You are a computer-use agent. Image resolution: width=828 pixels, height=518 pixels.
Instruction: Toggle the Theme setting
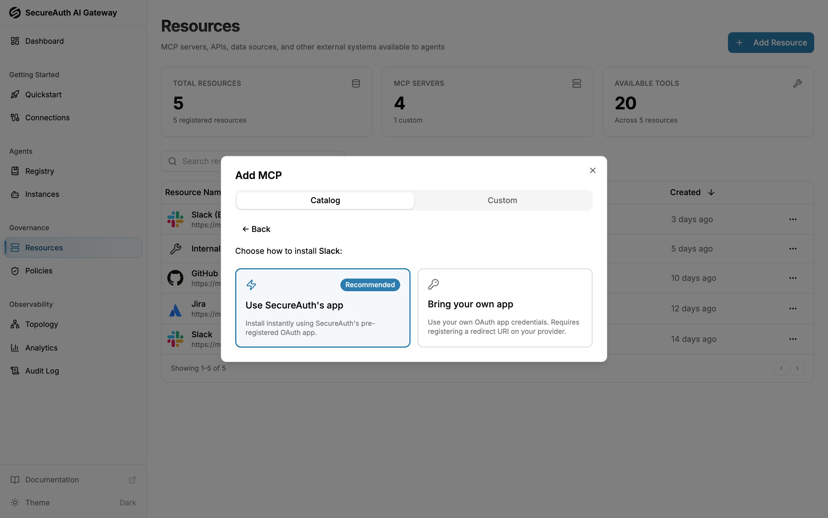[x=73, y=502]
